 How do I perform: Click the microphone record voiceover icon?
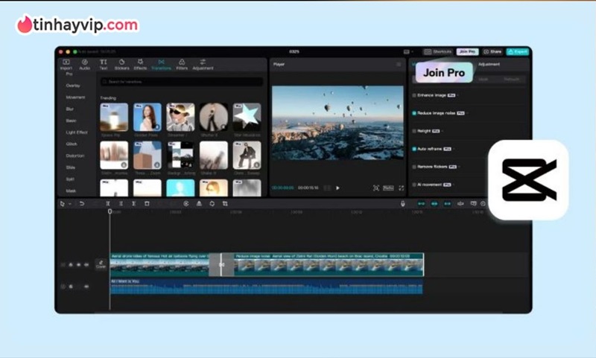pyautogui.click(x=402, y=204)
